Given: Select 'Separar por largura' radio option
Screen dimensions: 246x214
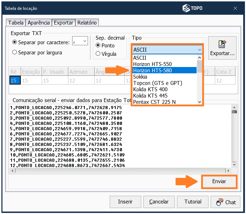Looking at the screenshot, I should click(15, 52).
